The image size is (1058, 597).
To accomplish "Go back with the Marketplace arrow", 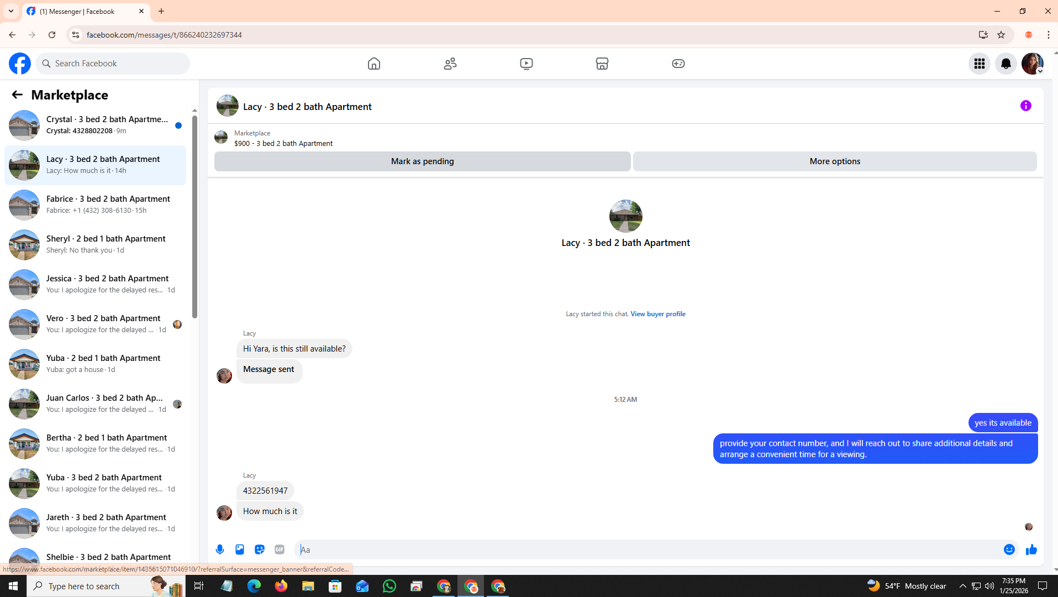I will pyautogui.click(x=17, y=95).
